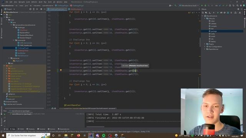The width and height of the screenshot is (246, 138).
Task: Collapse Lifecycle node in Maven tree
Action: pos(205,18)
